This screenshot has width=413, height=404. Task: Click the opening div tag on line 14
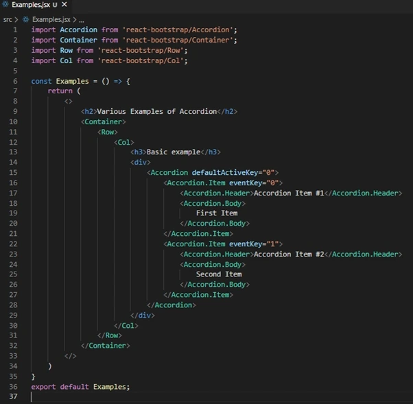click(141, 163)
